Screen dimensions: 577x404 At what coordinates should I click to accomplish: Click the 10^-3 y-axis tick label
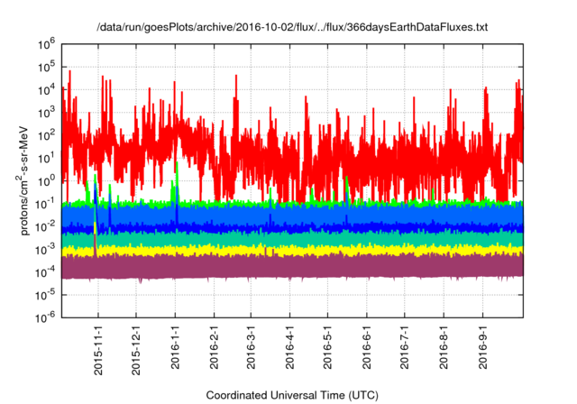click(46, 250)
